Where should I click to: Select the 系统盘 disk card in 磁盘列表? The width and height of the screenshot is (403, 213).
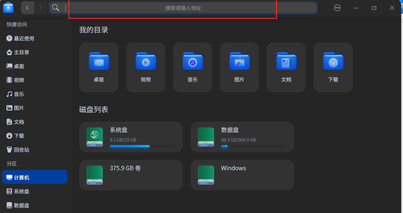pos(131,137)
